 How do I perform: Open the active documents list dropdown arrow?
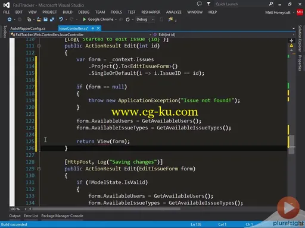pyautogui.click(x=294, y=28)
